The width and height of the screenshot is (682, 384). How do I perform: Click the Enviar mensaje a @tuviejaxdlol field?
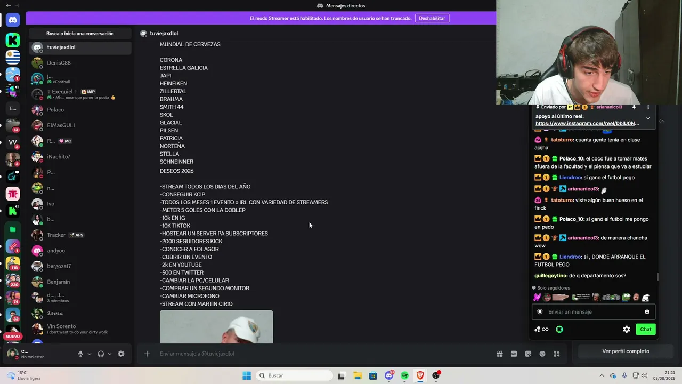(320, 354)
